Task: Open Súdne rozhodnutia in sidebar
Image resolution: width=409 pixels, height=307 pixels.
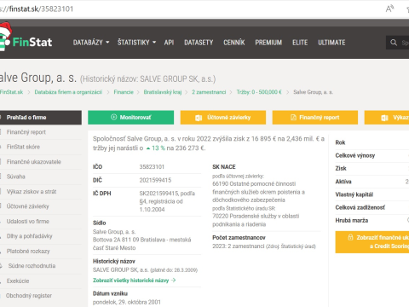Action: click(32, 266)
